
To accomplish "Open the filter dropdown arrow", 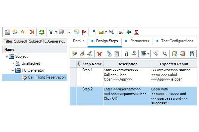I will [x=56, y=32].
